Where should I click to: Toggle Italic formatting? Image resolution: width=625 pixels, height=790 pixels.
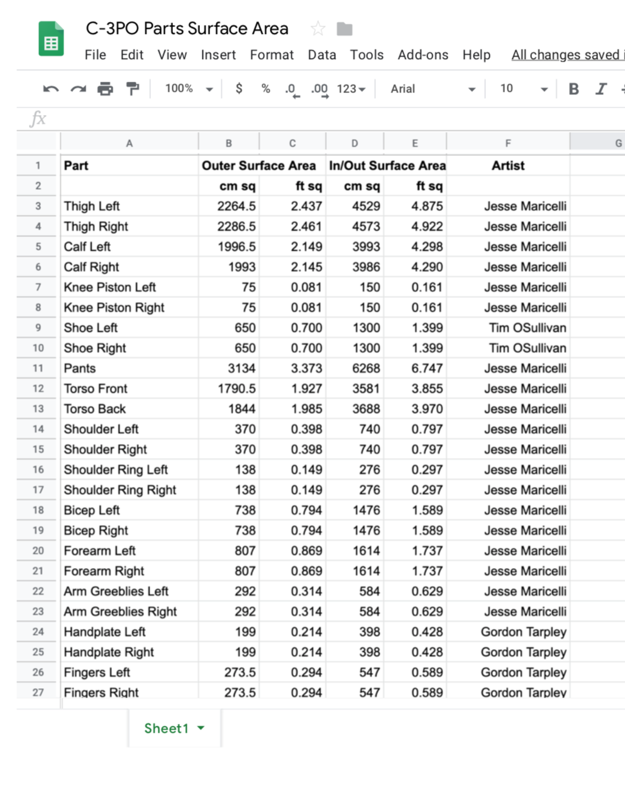click(x=601, y=89)
